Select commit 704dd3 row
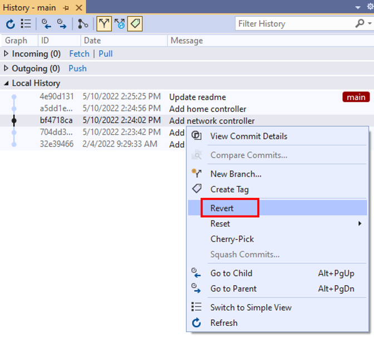Screen dimensions: 374x337 point(93,132)
